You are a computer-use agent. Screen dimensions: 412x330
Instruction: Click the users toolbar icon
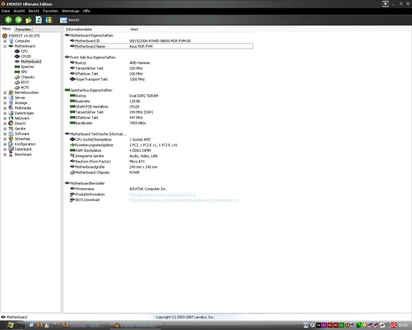point(49,20)
